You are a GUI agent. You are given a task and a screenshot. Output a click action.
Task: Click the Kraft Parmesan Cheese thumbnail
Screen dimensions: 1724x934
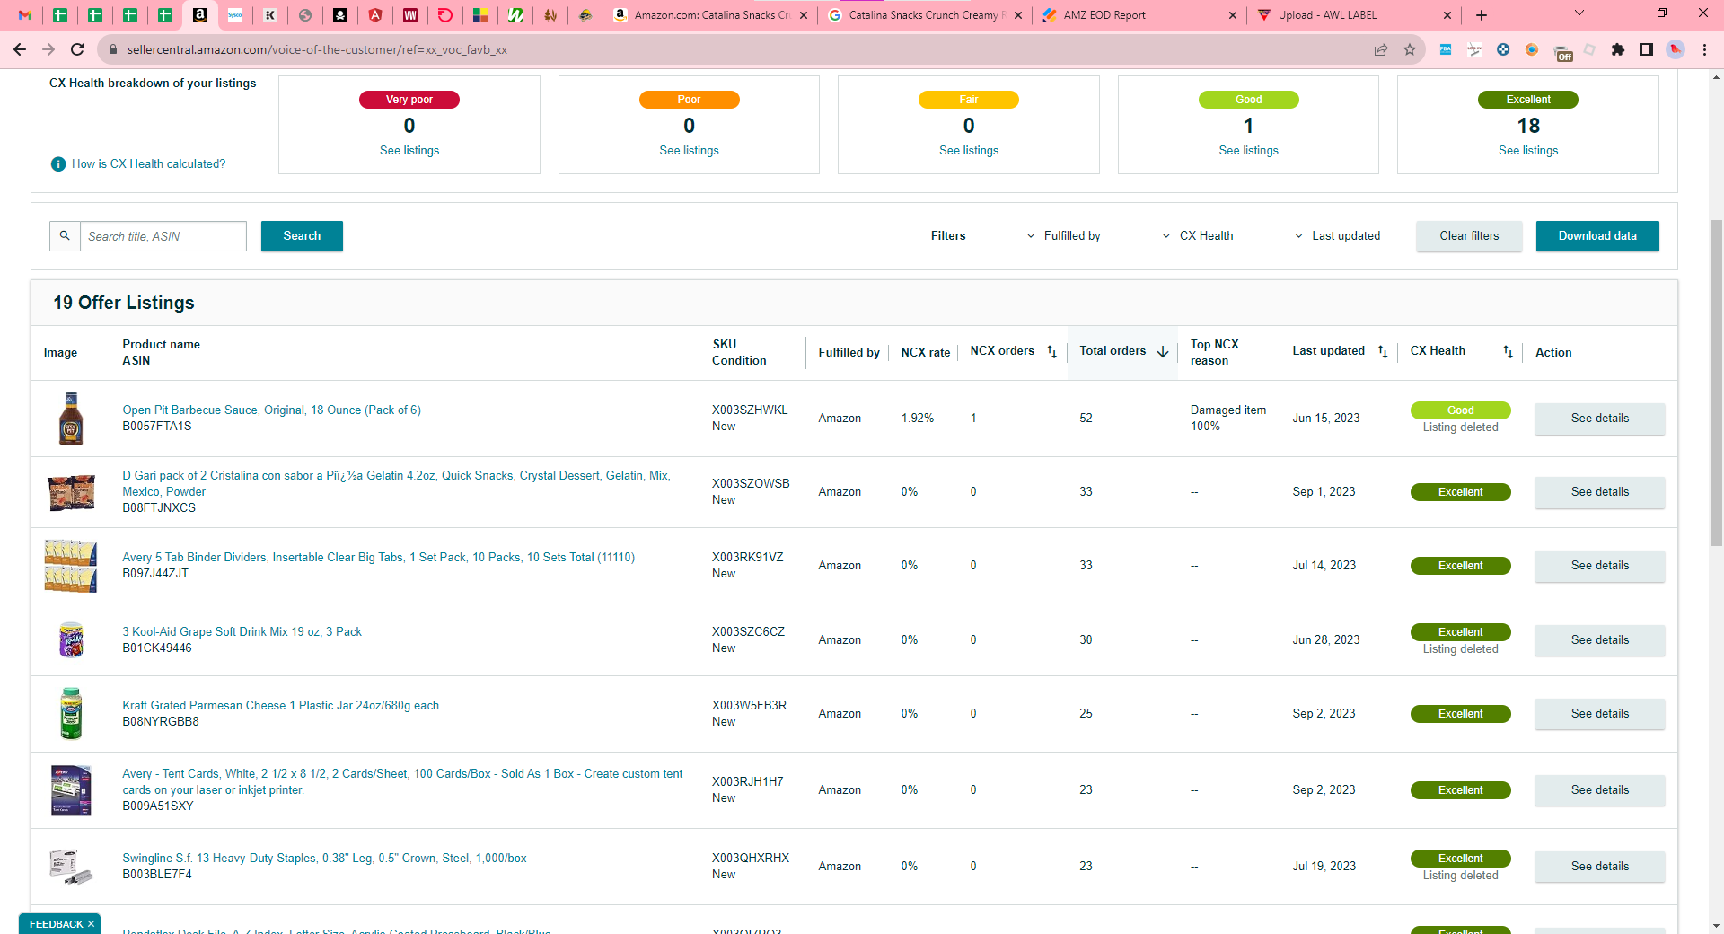pyautogui.click(x=71, y=714)
